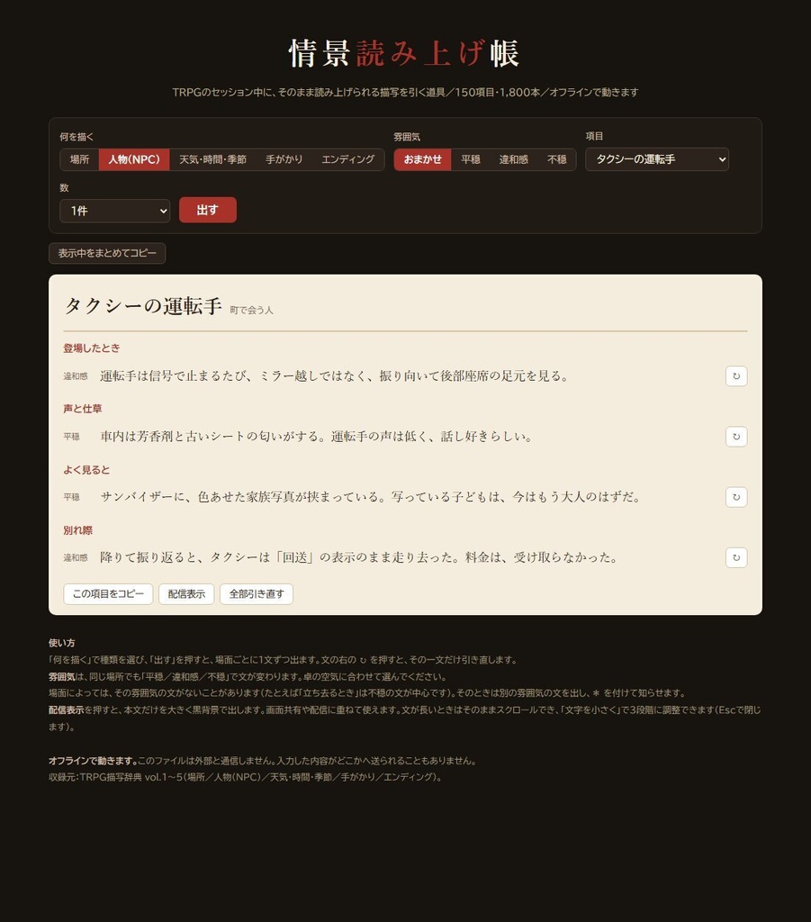Viewport: 811px width, 922px height.
Task: Choose 天気・時間・季節 subject type
Action: tap(212, 159)
